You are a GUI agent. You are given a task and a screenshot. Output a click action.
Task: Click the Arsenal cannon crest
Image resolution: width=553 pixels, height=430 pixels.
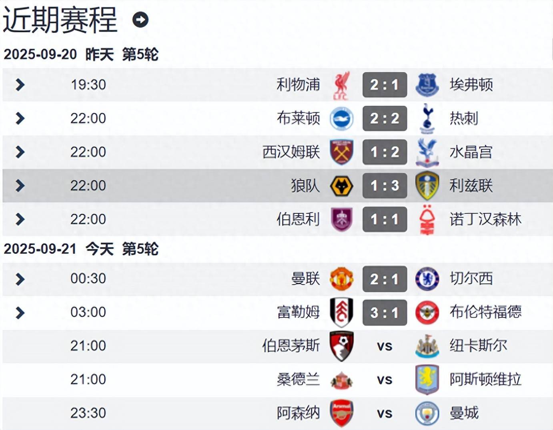[x=341, y=413]
